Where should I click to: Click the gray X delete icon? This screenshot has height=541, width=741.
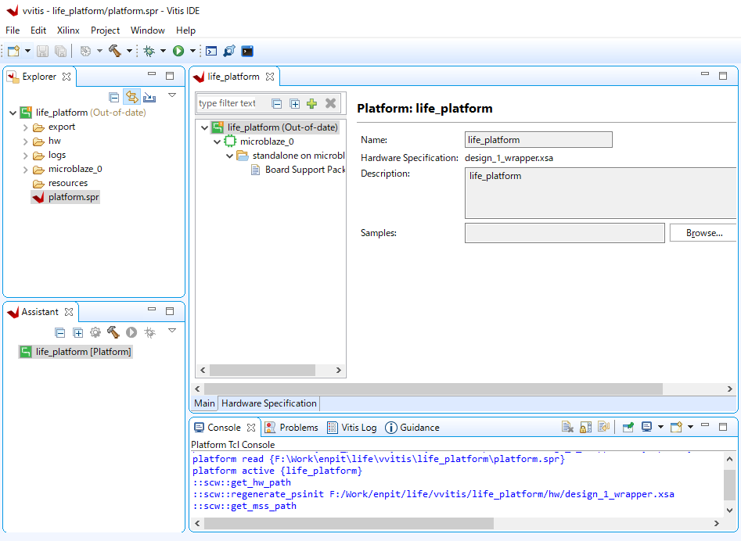pyautogui.click(x=331, y=103)
